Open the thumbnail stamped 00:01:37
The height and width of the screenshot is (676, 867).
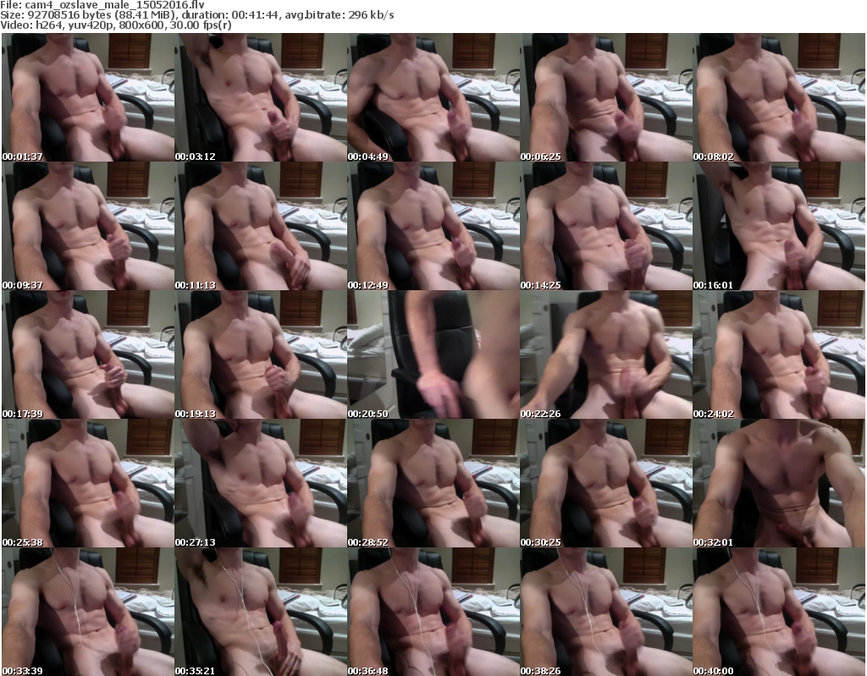click(88, 97)
